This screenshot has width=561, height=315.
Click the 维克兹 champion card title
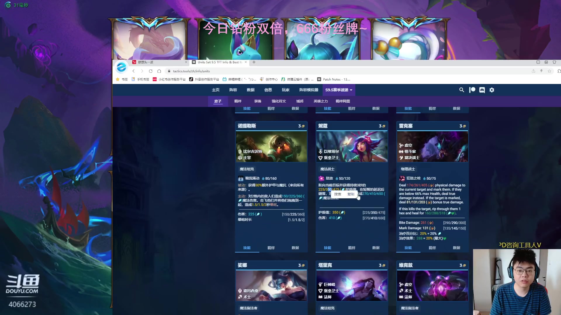click(406, 265)
